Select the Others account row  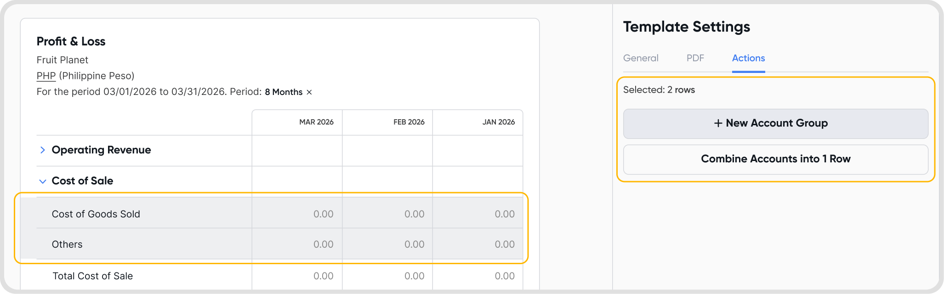[67, 244]
